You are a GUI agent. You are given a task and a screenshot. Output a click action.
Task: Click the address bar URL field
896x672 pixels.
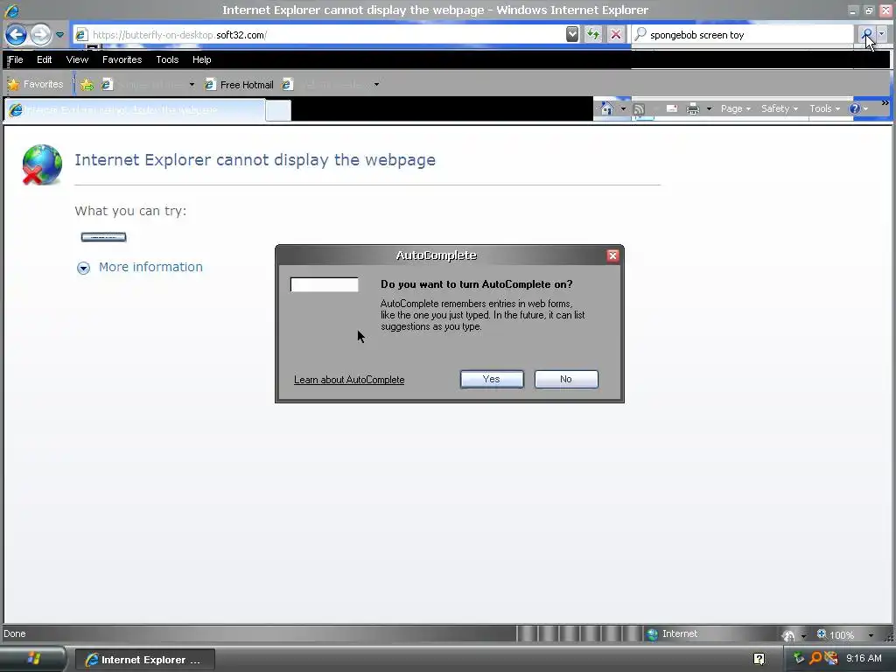320,35
